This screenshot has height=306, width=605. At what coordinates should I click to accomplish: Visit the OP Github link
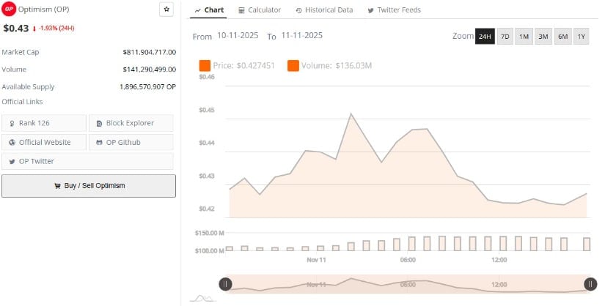(x=131, y=142)
